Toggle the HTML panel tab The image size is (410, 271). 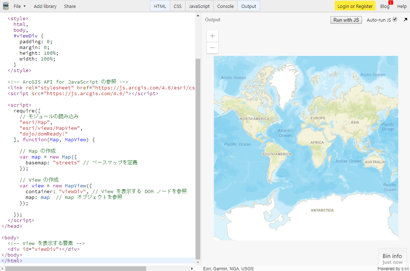coord(160,6)
